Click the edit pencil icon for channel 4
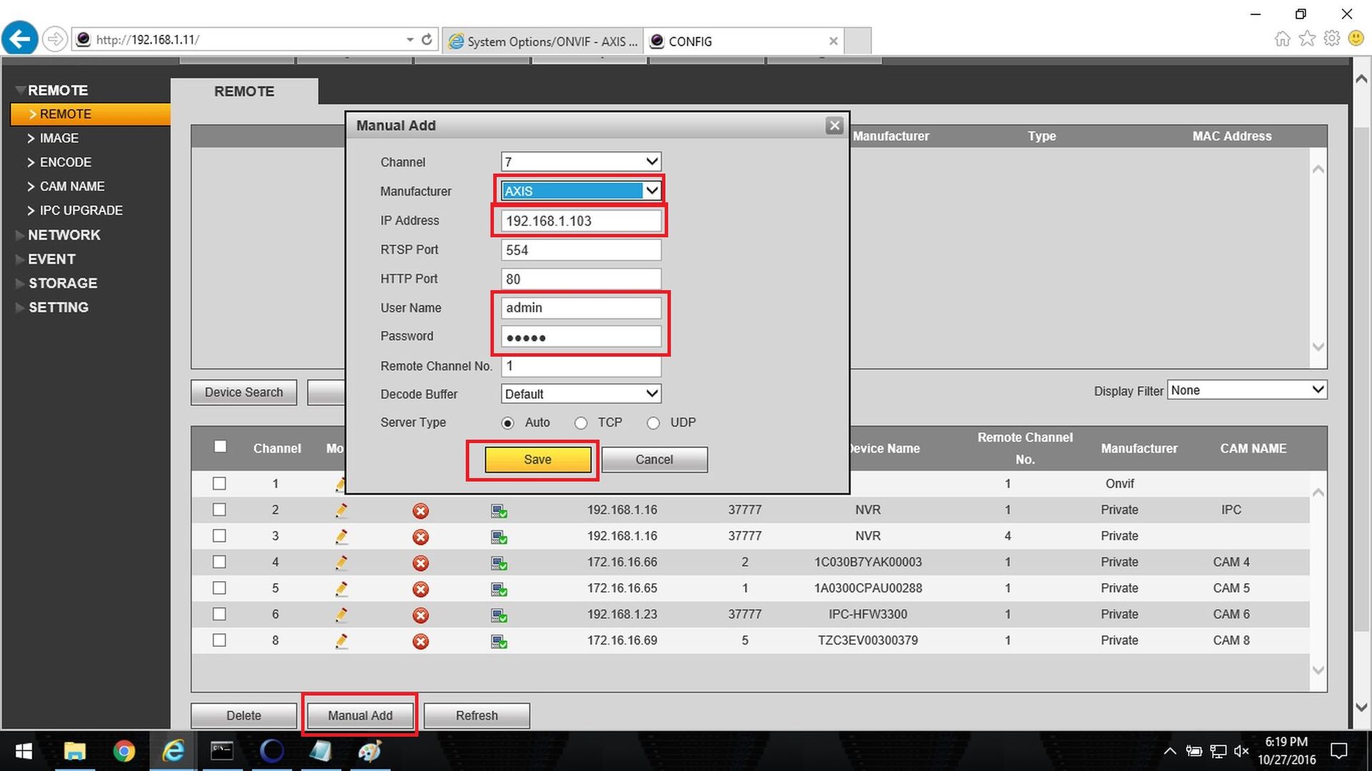The image size is (1372, 771). pyautogui.click(x=342, y=563)
